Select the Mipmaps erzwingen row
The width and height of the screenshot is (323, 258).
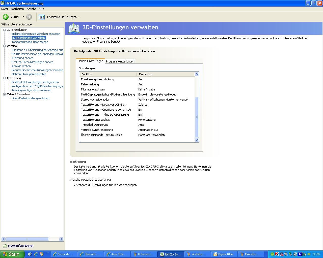click(x=137, y=89)
